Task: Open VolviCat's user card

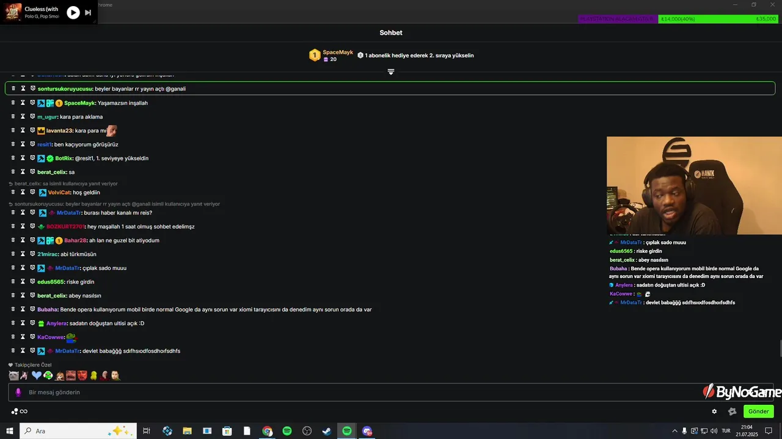Action: click(x=59, y=193)
